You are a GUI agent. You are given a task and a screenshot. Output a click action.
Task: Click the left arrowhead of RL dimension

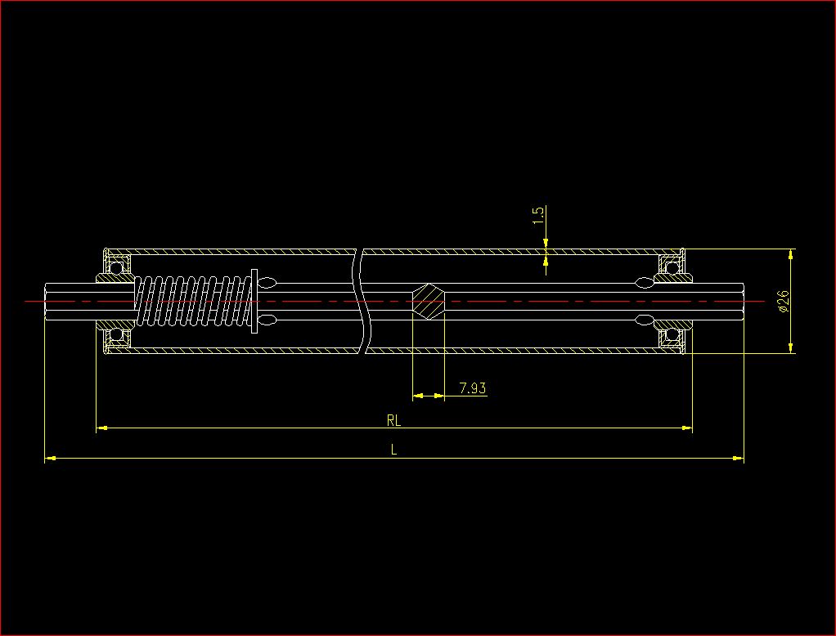(x=102, y=428)
